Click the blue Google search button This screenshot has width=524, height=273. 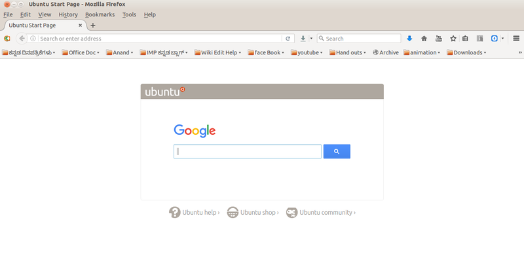point(337,151)
